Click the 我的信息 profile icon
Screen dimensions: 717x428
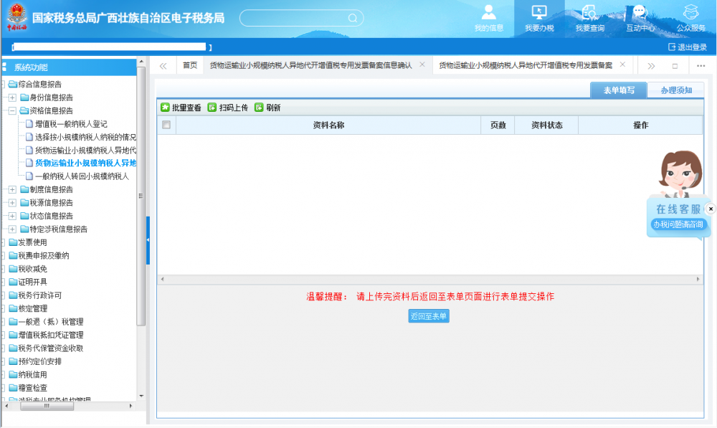tap(489, 13)
